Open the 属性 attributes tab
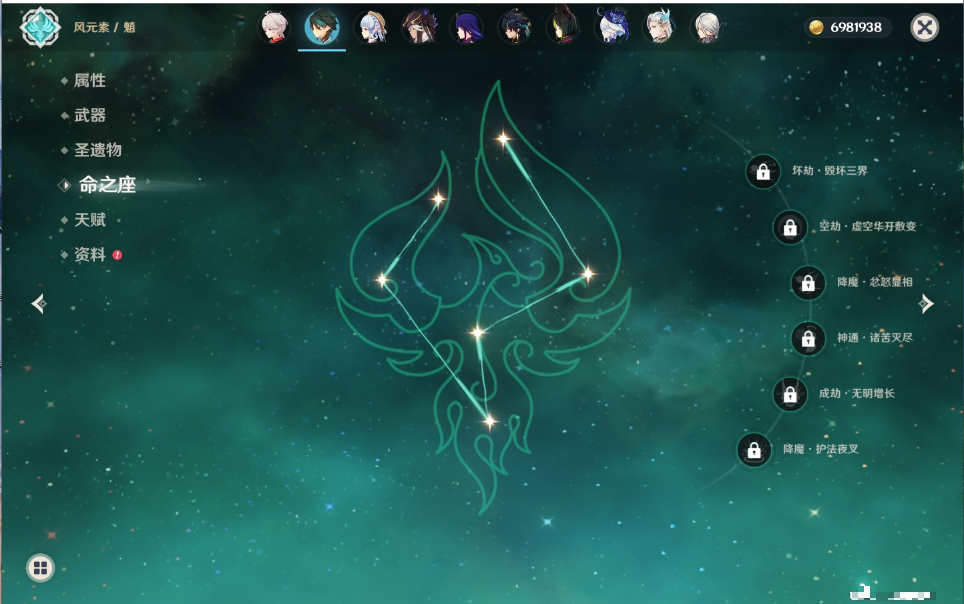 [x=89, y=81]
